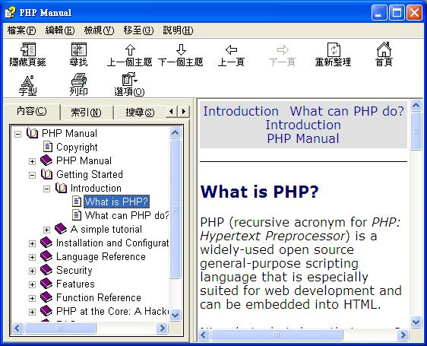This screenshot has height=346, width=427.
Task: Click book icon beside Language Reference
Action: [46, 256]
